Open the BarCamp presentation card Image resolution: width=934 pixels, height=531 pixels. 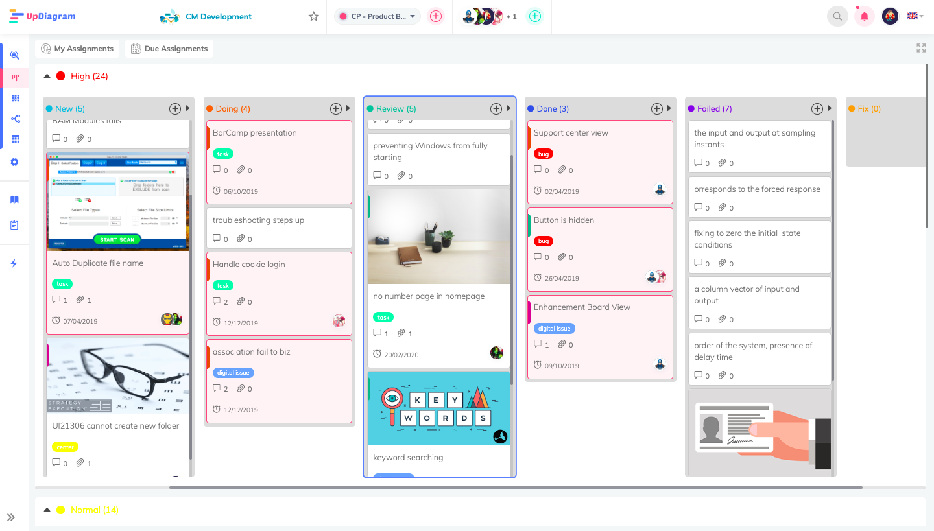(255, 133)
